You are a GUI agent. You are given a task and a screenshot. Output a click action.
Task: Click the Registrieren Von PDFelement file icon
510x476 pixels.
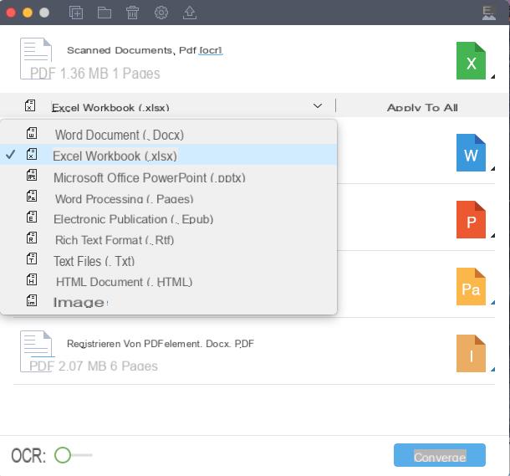pyautogui.click(x=36, y=351)
